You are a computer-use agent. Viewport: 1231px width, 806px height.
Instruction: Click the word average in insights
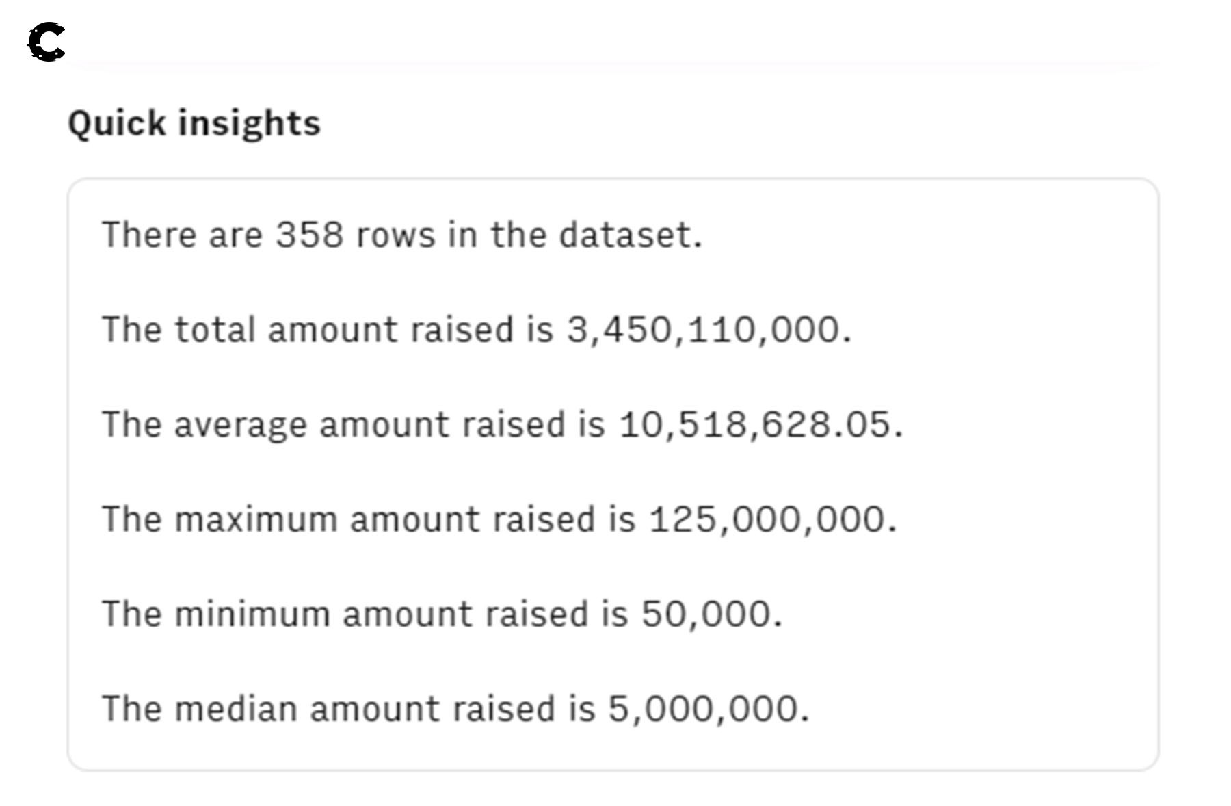pyautogui.click(x=241, y=426)
